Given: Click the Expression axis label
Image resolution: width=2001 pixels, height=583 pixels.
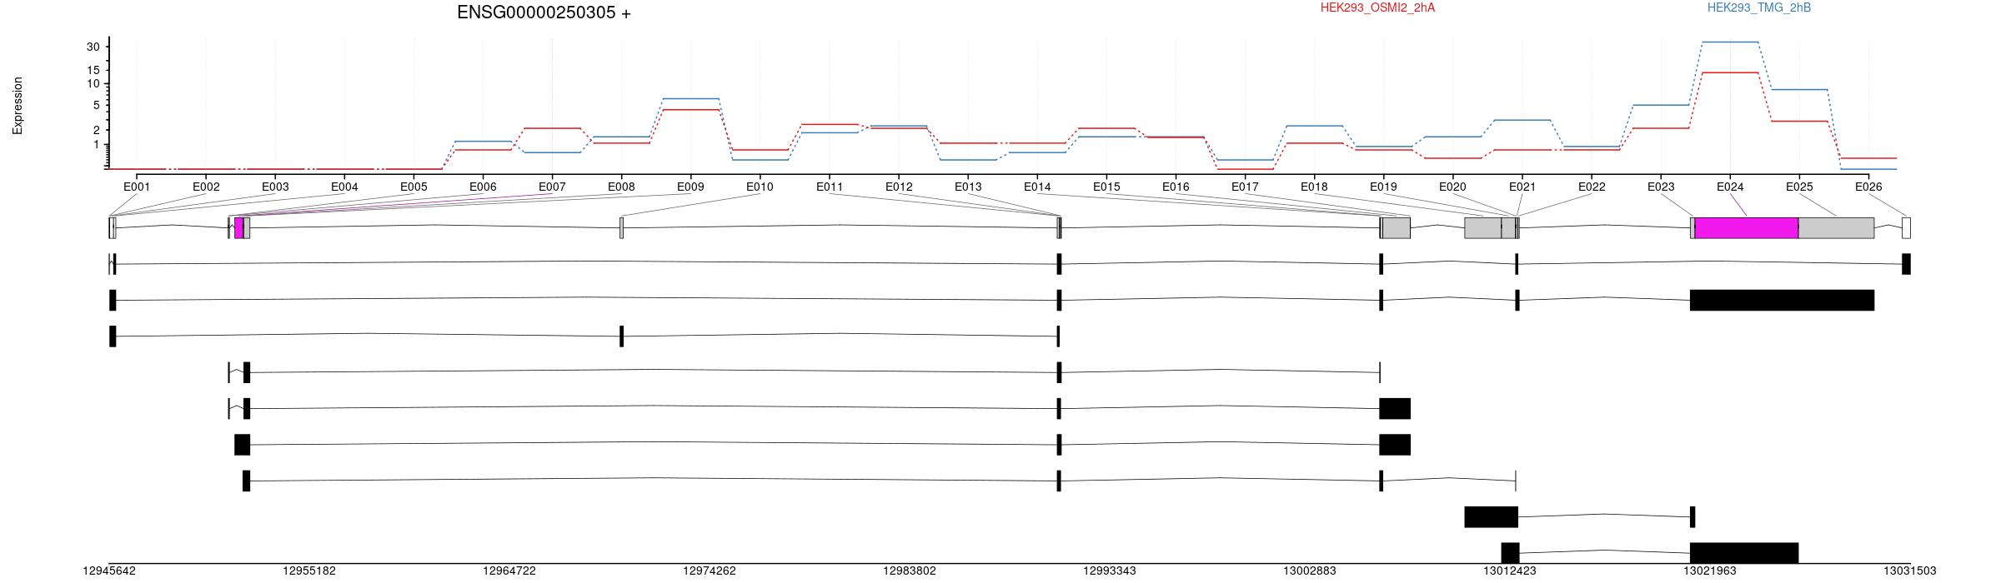Looking at the screenshot, I should [x=18, y=106].
